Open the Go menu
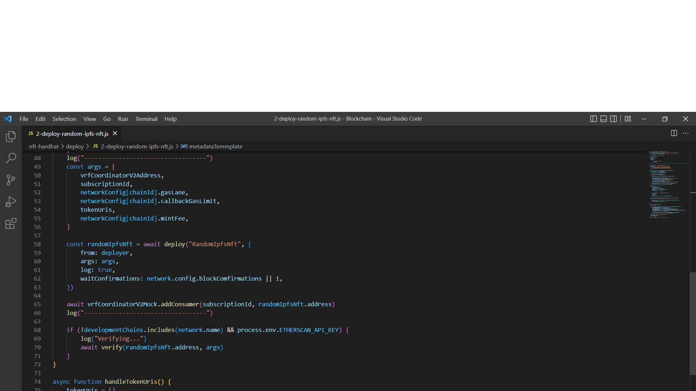Screen dimensions: 696x391 tap(107, 119)
